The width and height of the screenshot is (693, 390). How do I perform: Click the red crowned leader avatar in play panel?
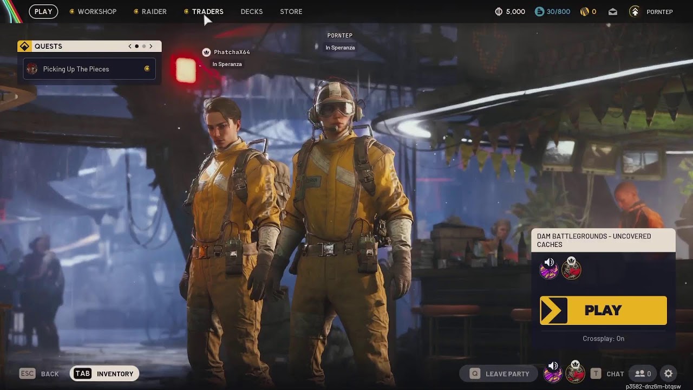[571, 268]
